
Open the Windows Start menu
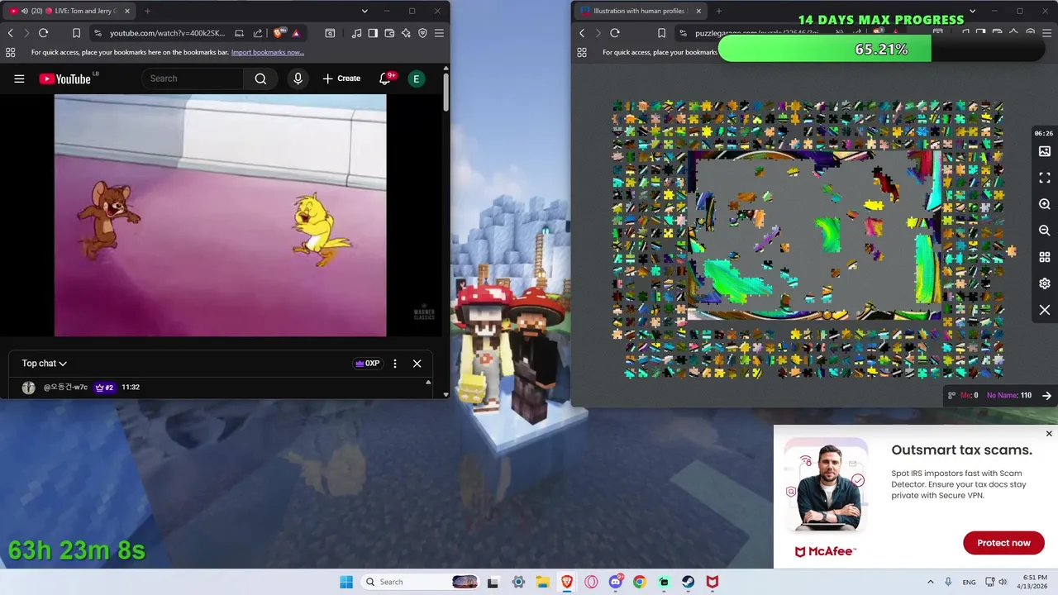346,582
